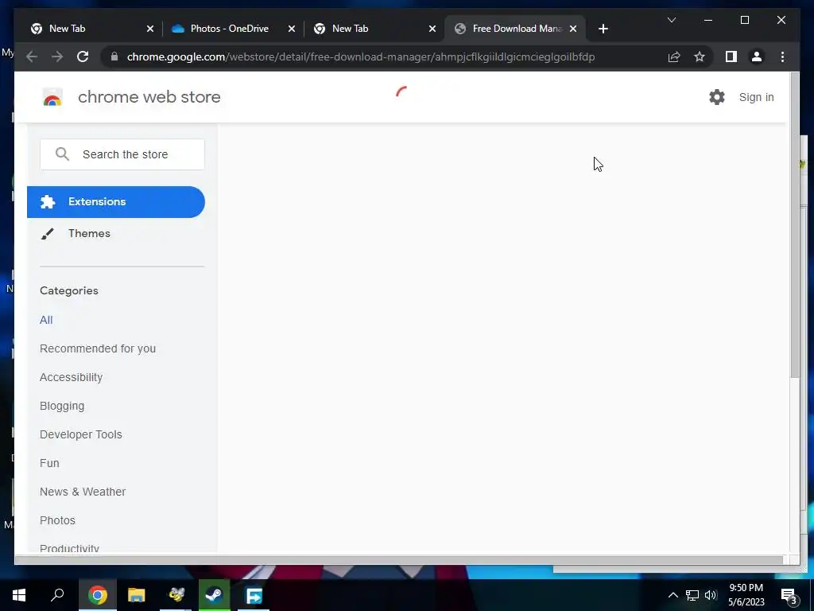The image size is (814, 611).
Task: Bookmark this page with the star icon
Action: [x=700, y=56]
